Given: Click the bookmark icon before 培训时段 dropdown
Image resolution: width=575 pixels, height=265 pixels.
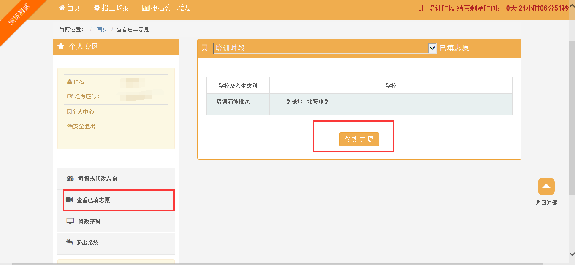Looking at the screenshot, I should click(204, 48).
